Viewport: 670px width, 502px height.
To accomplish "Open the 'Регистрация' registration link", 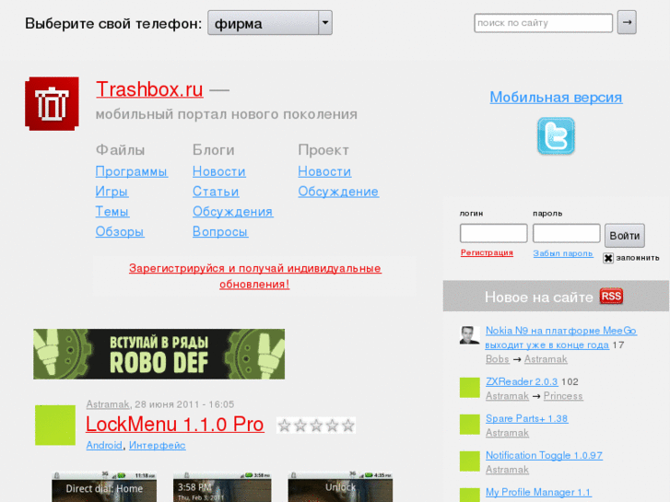I will 487,252.
